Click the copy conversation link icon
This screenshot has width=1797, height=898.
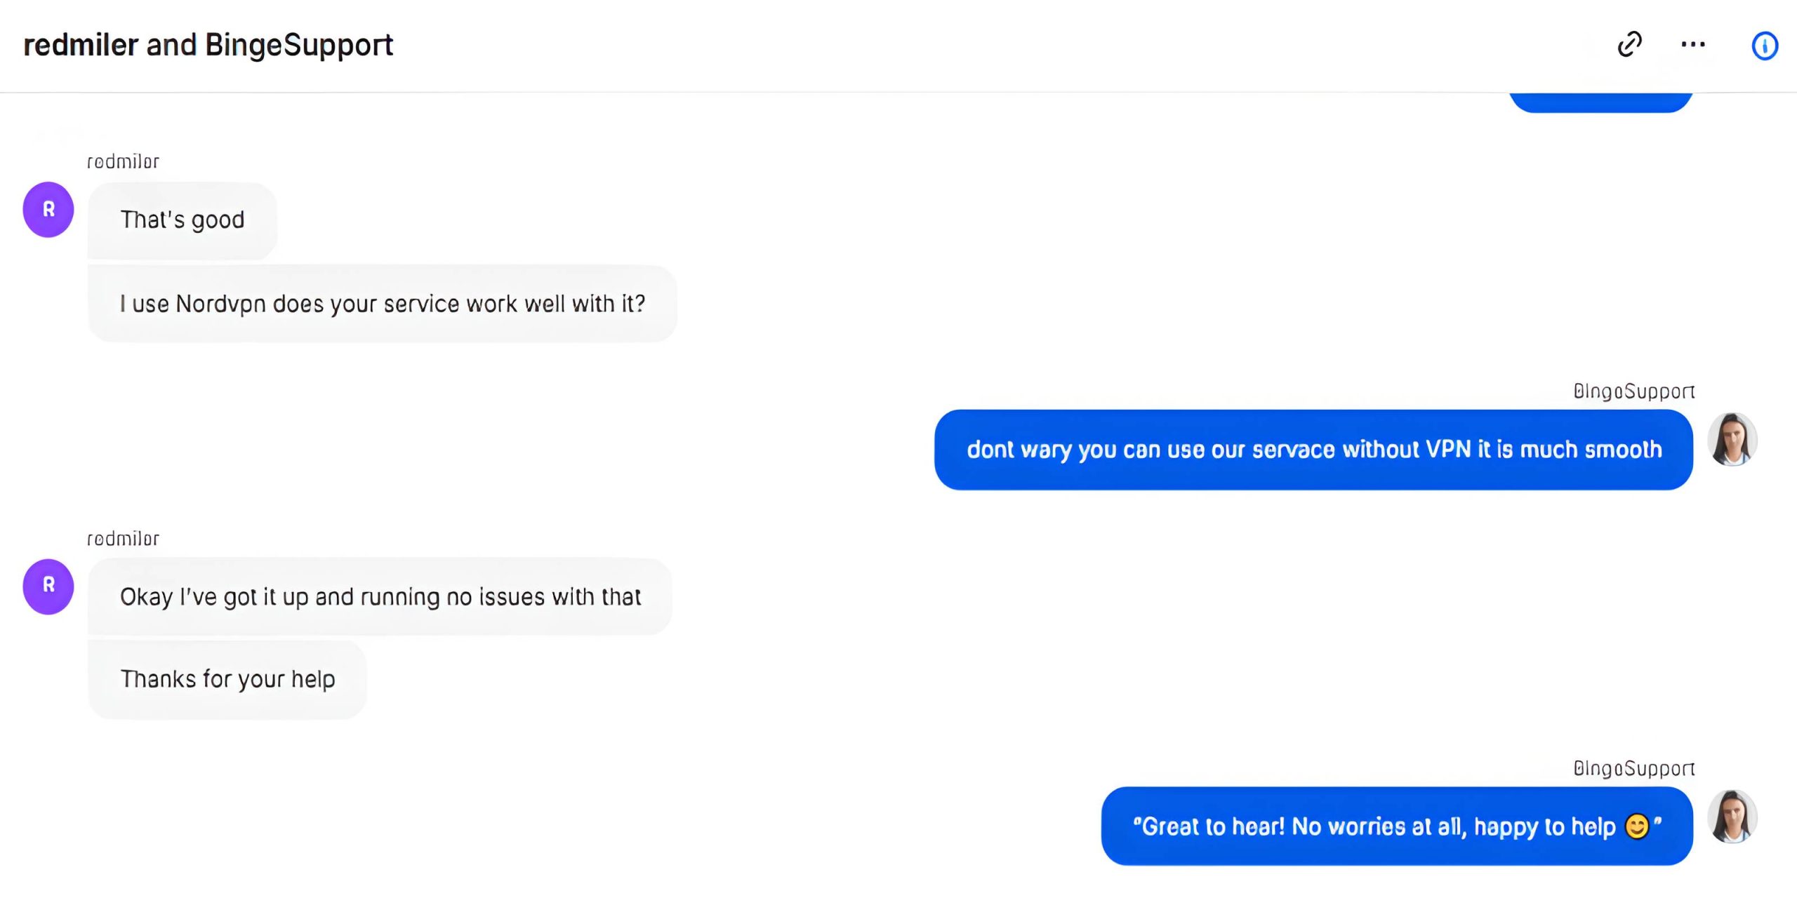(x=1629, y=44)
